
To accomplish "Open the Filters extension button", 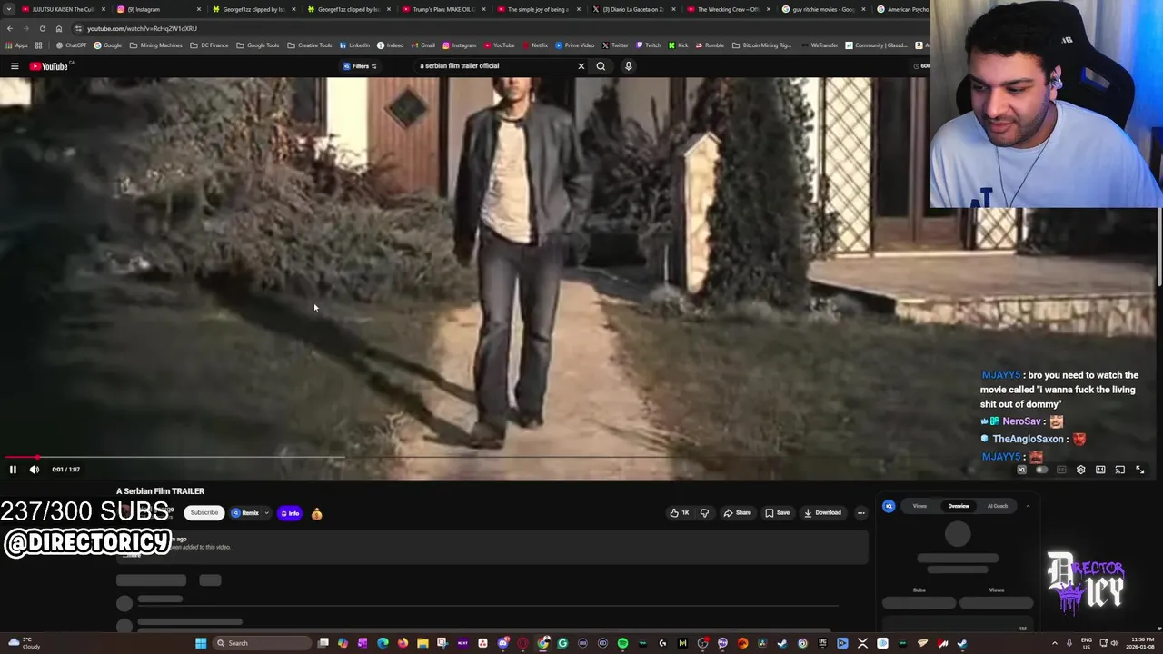I will (360, 66).
